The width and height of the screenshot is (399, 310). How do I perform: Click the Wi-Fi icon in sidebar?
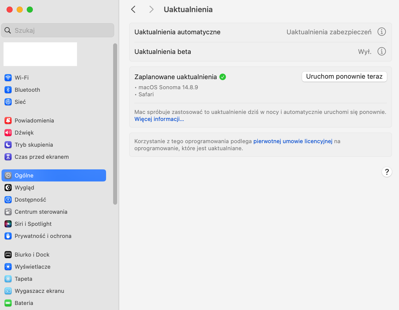[x=8, y=78]
